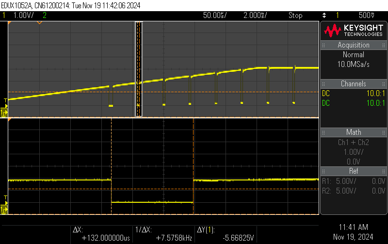Image resolution: width=388 pixels, height=244 pixels.
Task: Click the channel 1 ground marker in lower plot
Action: (x=4, y=210)
